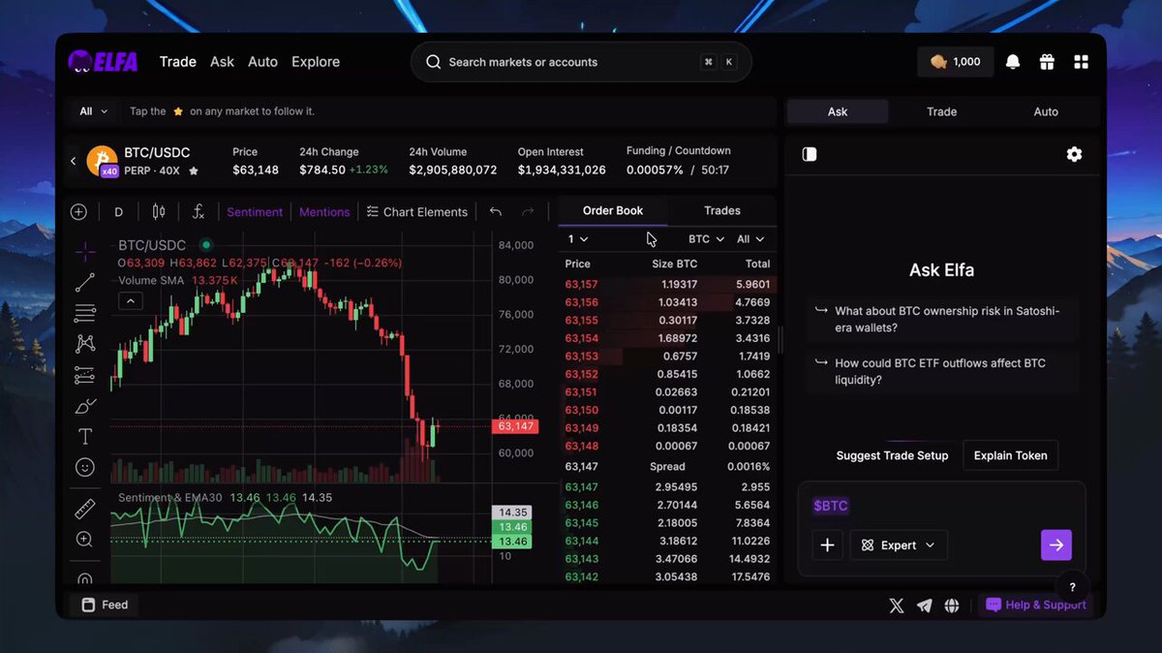Viewport: 1162px width, 653px height.
Task: Open the candlestick chart style icon
Action: point(159,212)
